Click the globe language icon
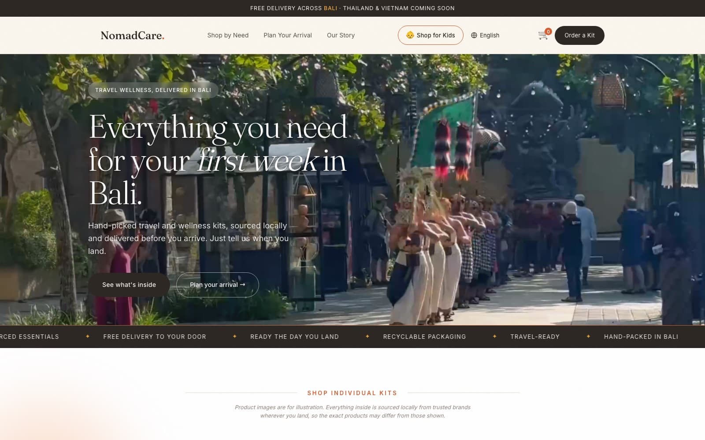This screenshot has width=705, height=440. pyautogui.click(x=474, y=35)
